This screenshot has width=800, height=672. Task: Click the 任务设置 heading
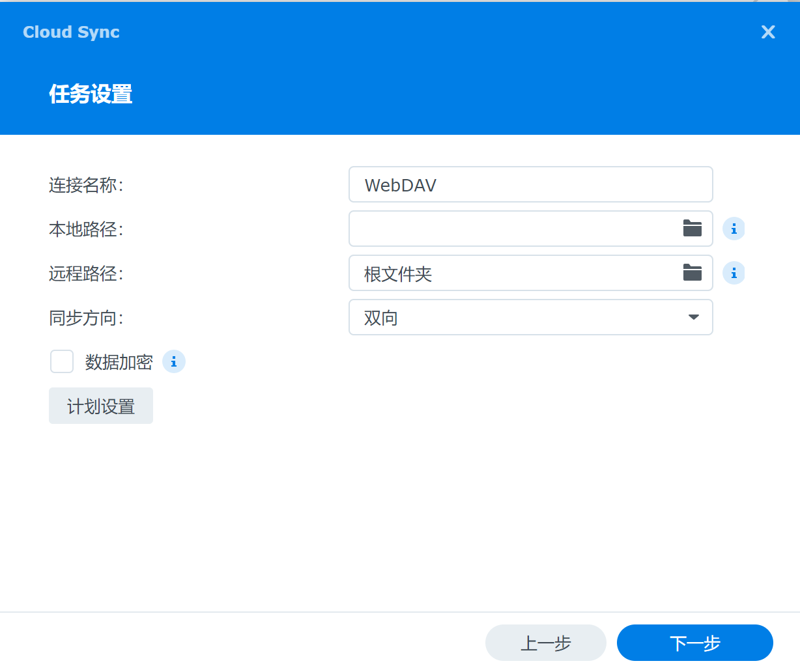click(91, 94)
